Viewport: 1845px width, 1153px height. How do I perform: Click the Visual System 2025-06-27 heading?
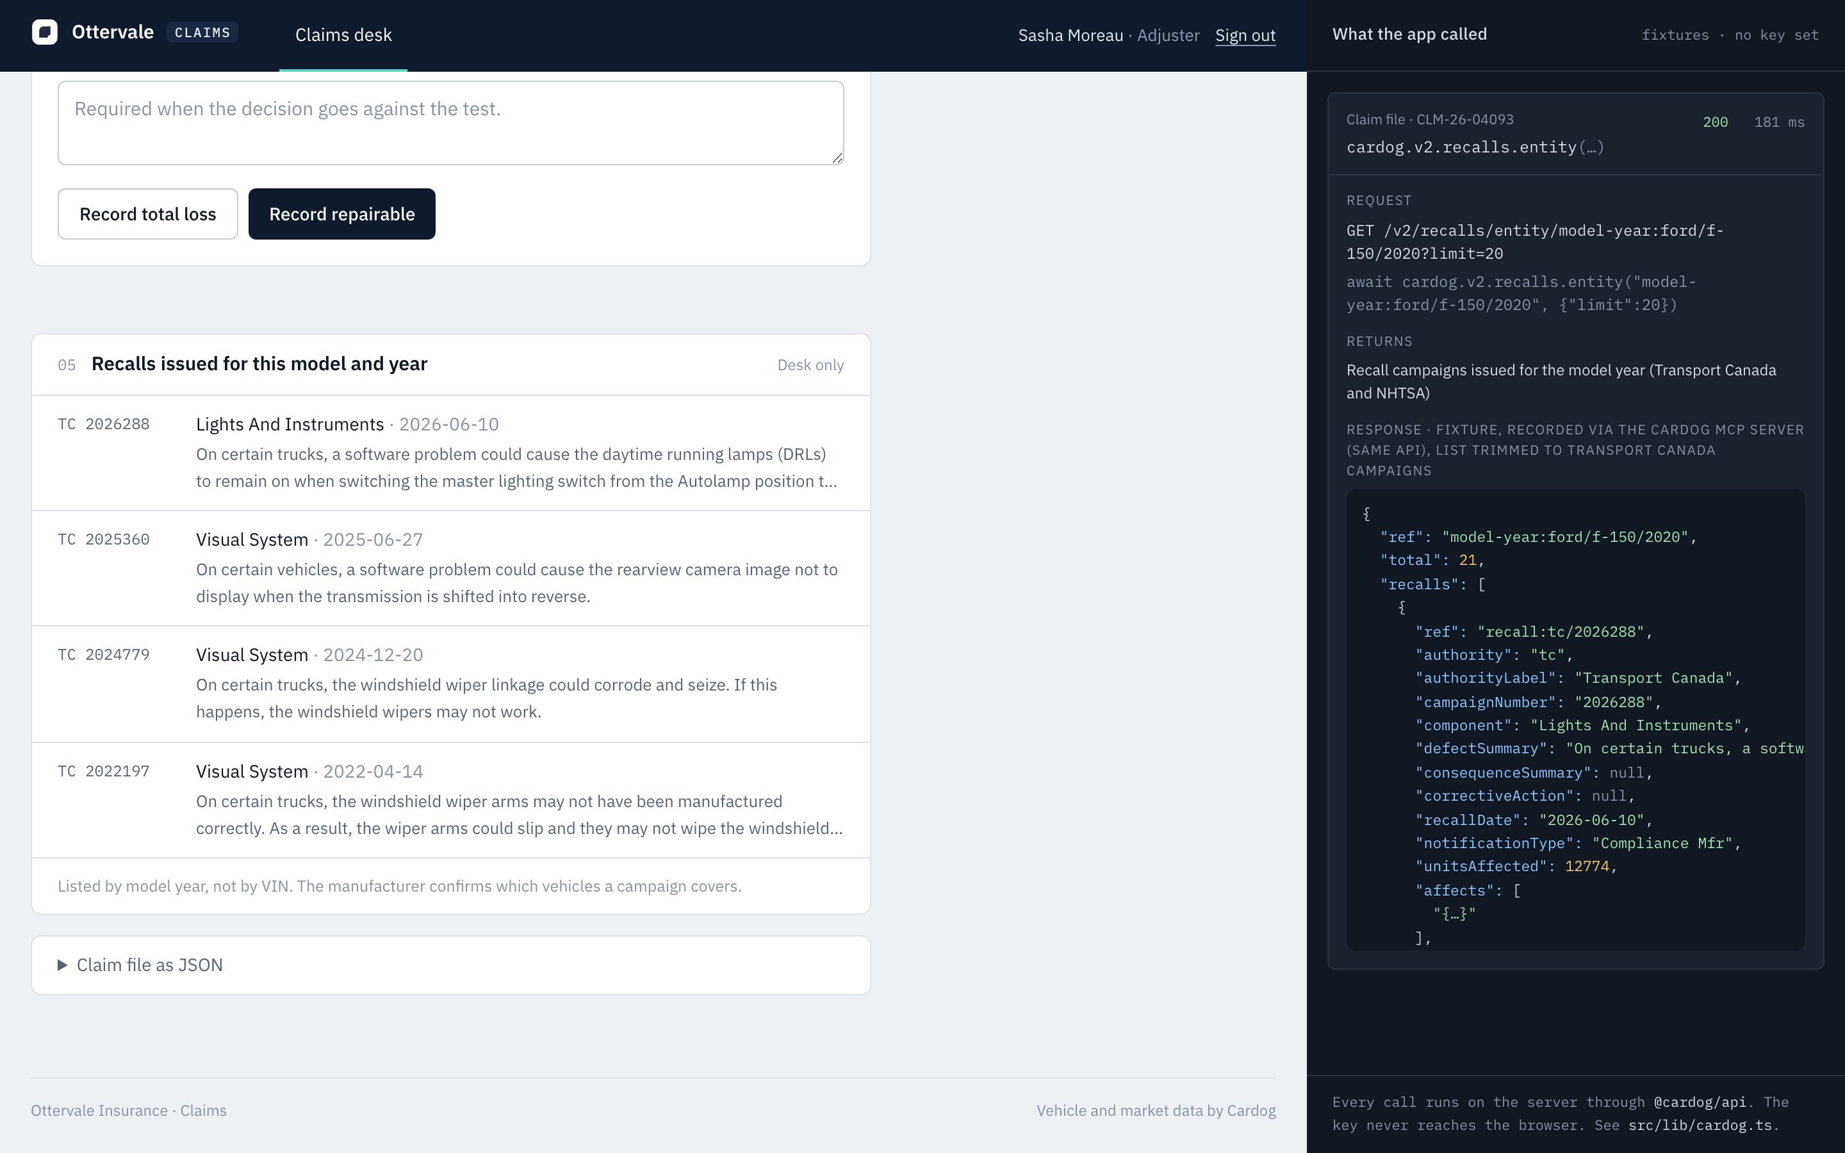(309, 540)
